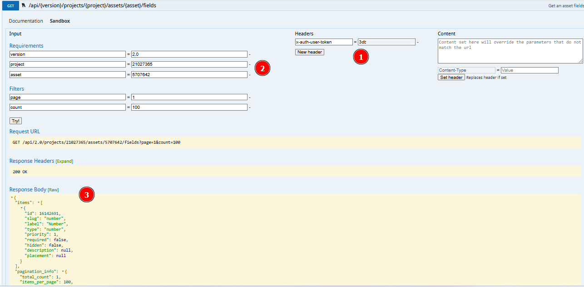Click the Set header button

tap(451, 78)
